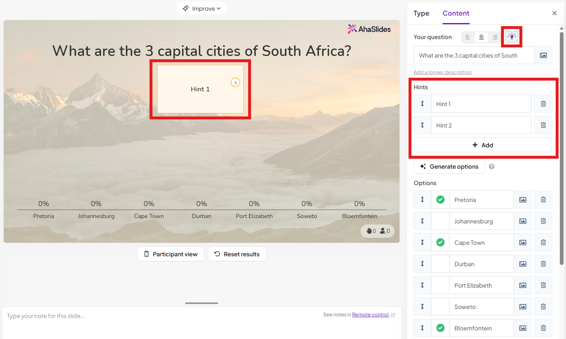
Task: Unmark Bloemfontein as correct answer
Action: [x=440, y=328]
